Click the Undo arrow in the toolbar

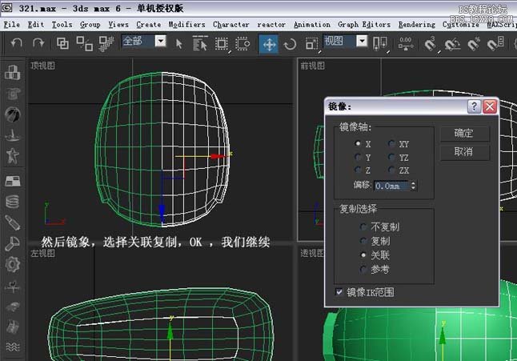tap(16, 43)
